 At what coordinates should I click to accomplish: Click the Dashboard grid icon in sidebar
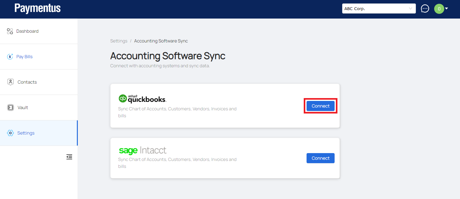pyautogui.click(x=10, y=31)
